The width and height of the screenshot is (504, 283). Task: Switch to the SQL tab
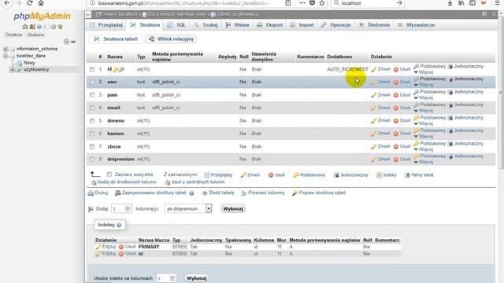tap(176, 25)
